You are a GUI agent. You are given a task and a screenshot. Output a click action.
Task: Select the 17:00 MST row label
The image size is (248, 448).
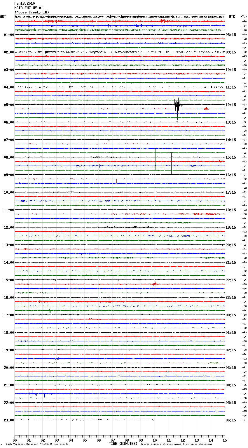9,315
